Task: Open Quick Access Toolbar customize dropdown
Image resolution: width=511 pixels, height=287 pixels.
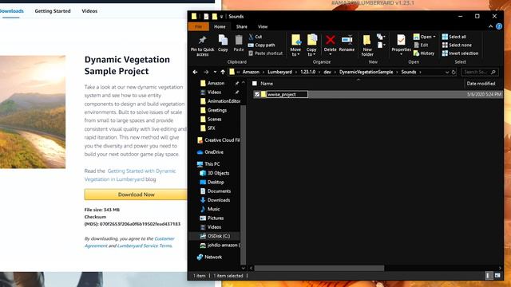Action: (221, 16)
